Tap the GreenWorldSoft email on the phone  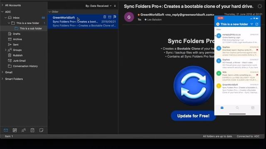237,88
